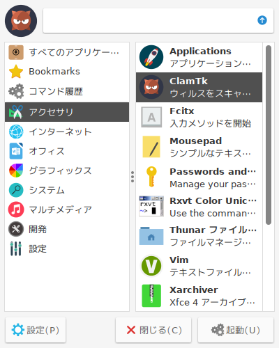Open the オフィス category label
279x348 pixels.
click(47, 151)
